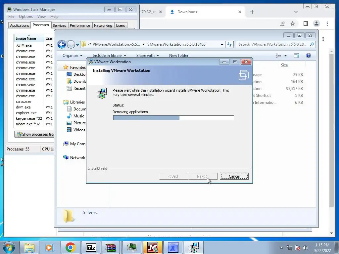Switch to Applications tab in Task Manager

pos(20,25)
